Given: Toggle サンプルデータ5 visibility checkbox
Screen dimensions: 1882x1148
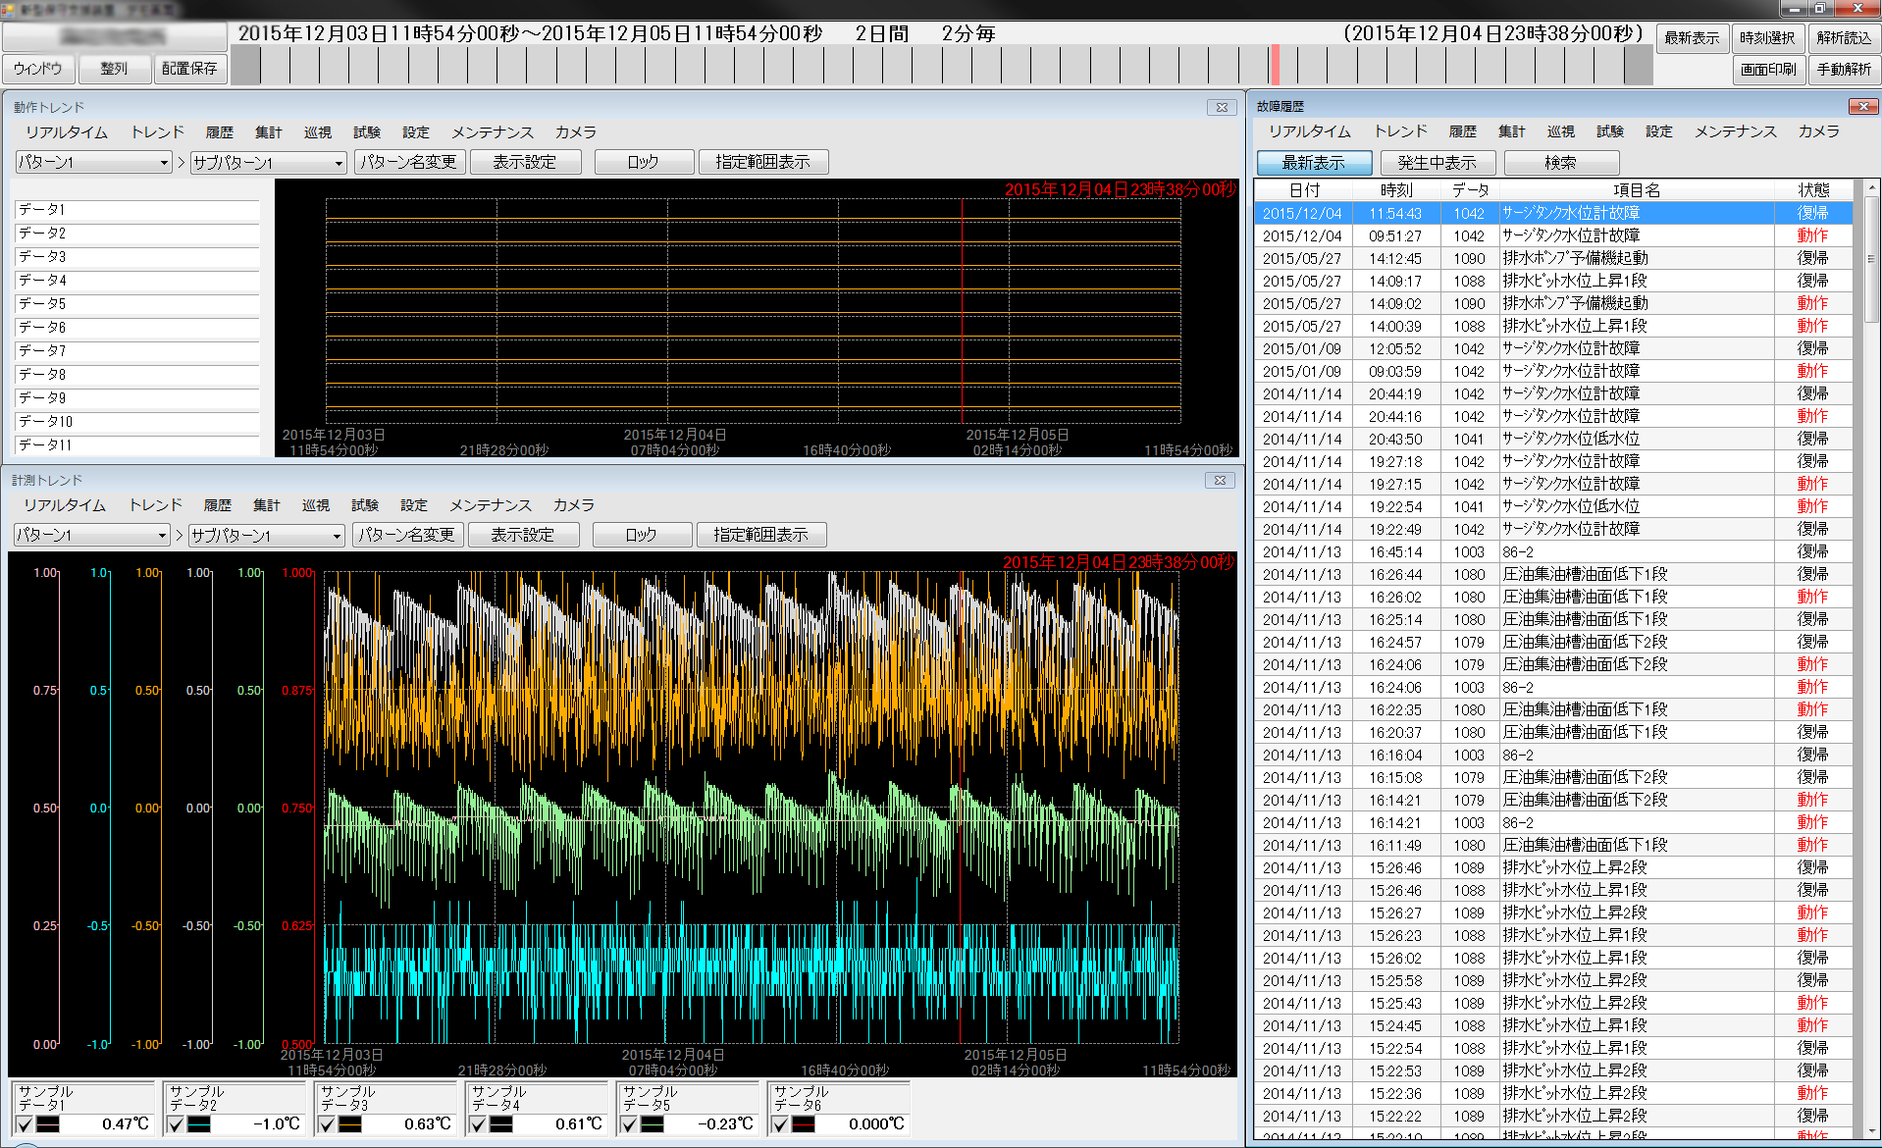Looking at the screenshot, I should (629, 1124).
